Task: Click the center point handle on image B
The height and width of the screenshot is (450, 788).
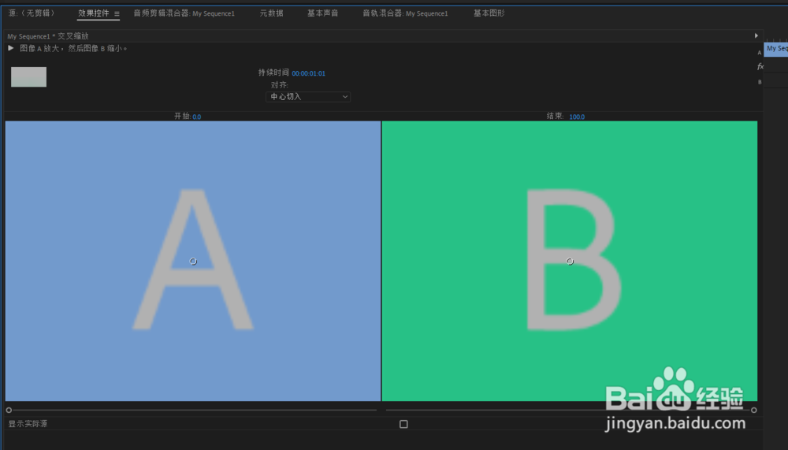Action: tap(570, 262)
